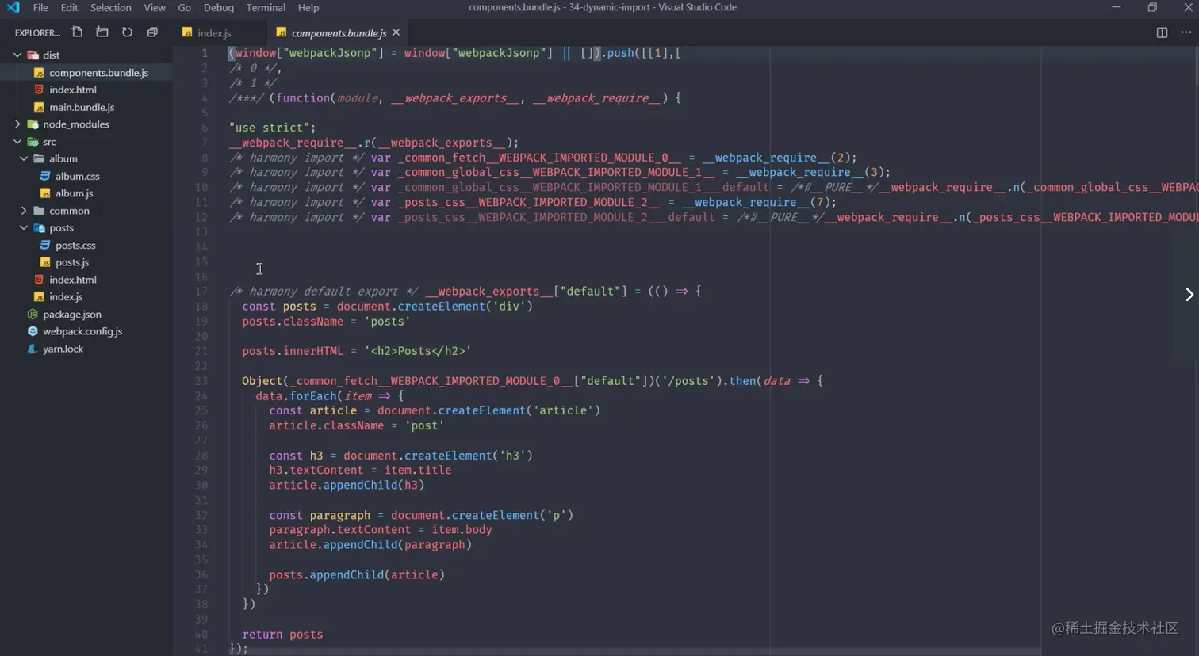
Task: Click the JS icon on the index.js tab
Action: pyautogui.click(x=187, y=32)
